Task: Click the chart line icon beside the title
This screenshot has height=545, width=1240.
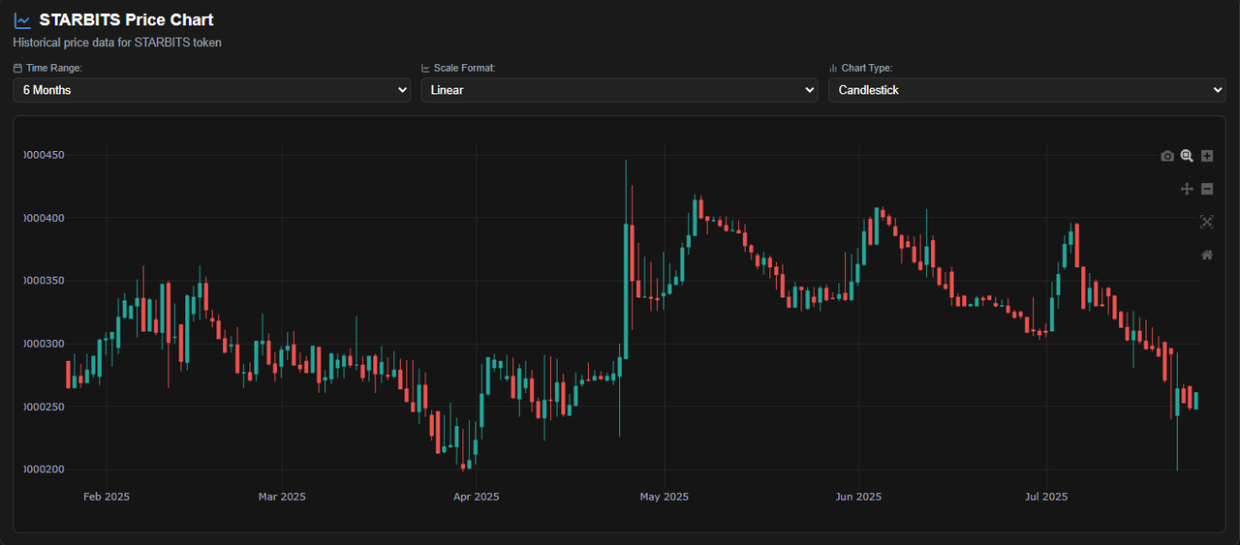Action: tap(22, 20)
